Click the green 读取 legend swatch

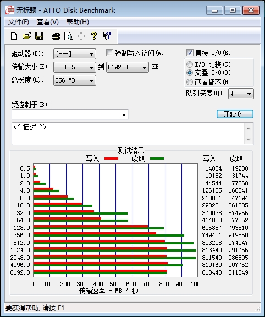[x=157, y=158]
